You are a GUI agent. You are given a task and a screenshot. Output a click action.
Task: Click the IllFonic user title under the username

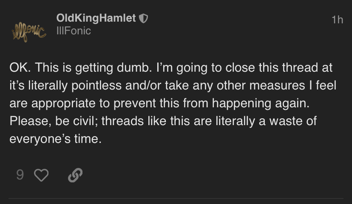tap(74, 31)
